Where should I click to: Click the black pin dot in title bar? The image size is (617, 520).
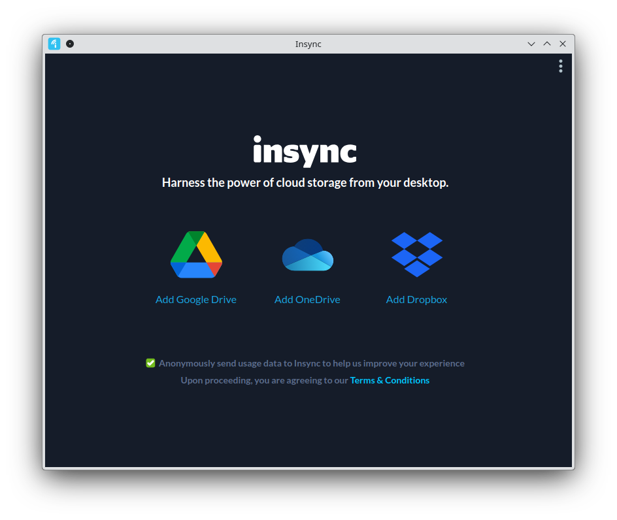[70, 44]
